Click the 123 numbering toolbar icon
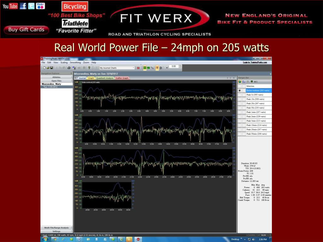This screenshot has width=323, height=242. [x=152, y=68]
